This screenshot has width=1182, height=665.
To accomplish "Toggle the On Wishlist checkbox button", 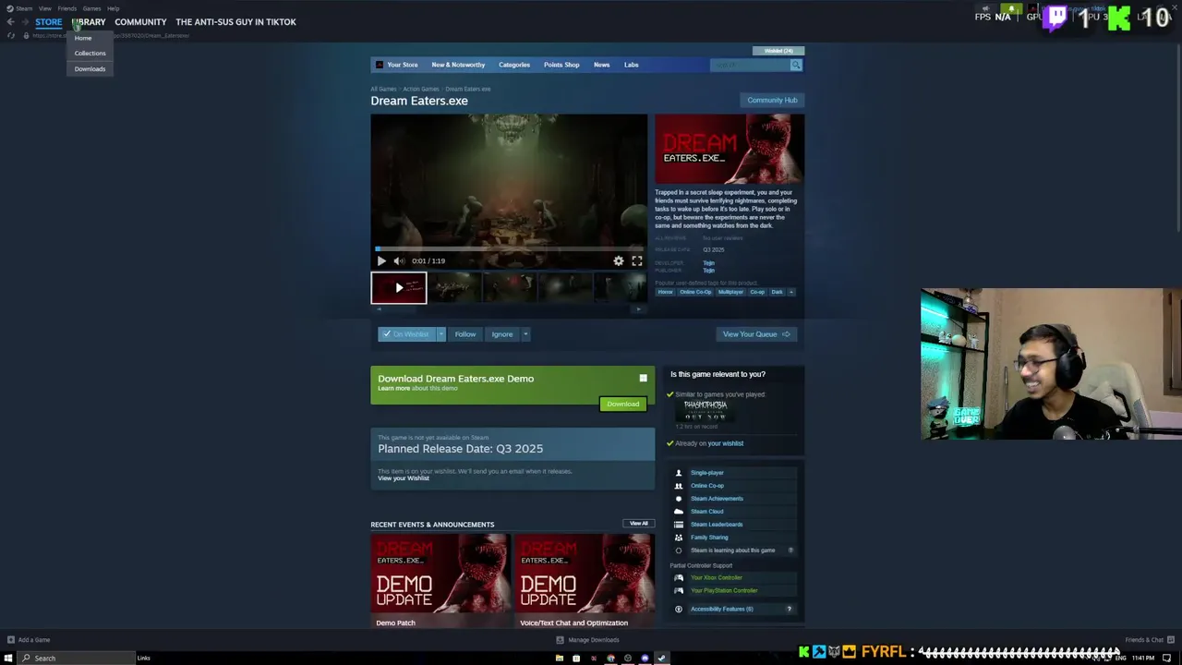I will (406, 334).
